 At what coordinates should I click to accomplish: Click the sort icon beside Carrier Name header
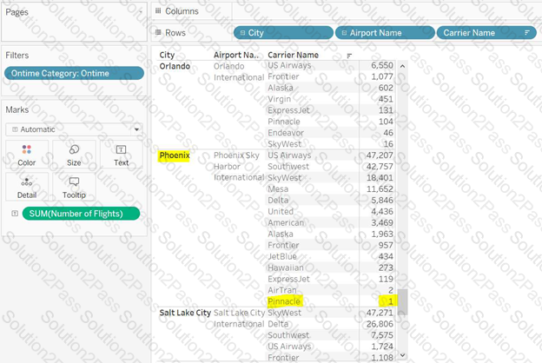[349, 56]
